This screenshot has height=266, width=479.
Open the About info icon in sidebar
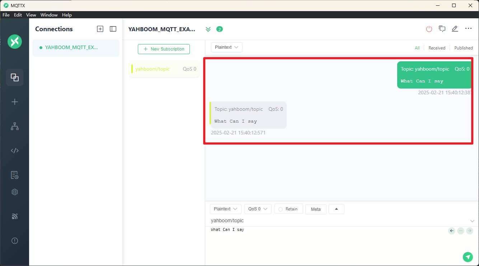click(15, 241)
